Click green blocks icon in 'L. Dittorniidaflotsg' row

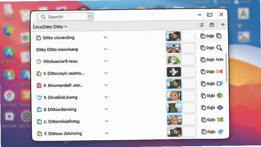tap(220, 120)
